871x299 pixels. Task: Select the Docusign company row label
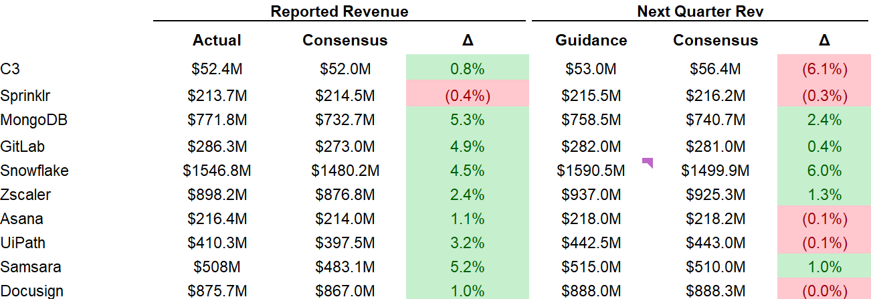32,291
